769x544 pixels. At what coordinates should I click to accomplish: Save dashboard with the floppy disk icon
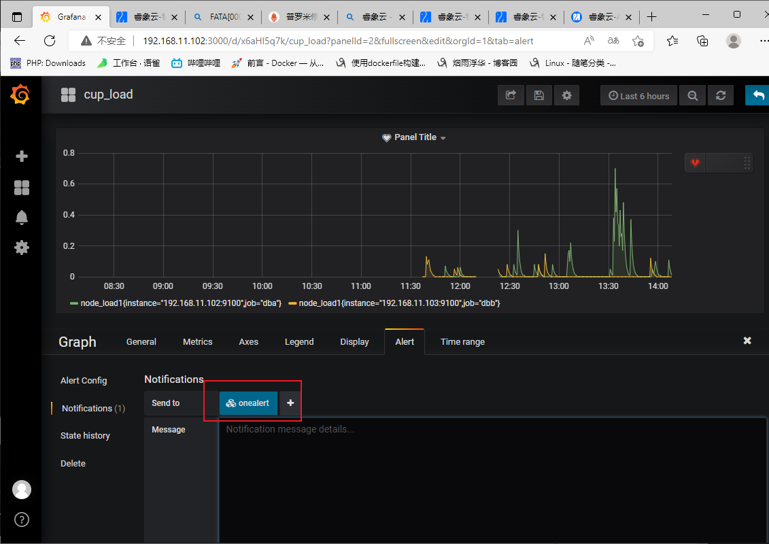(x=539, y=95)
